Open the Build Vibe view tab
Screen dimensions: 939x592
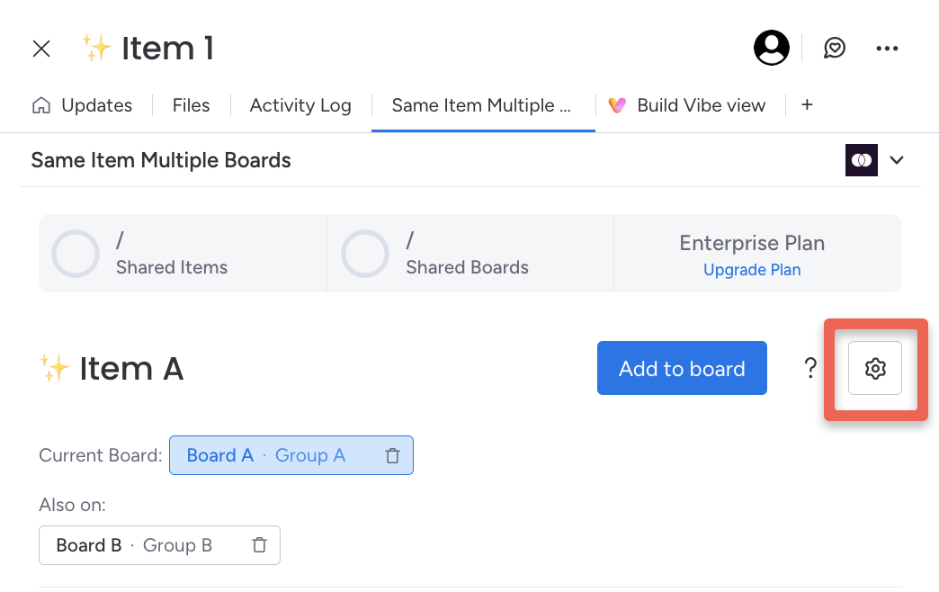[687, 105]
